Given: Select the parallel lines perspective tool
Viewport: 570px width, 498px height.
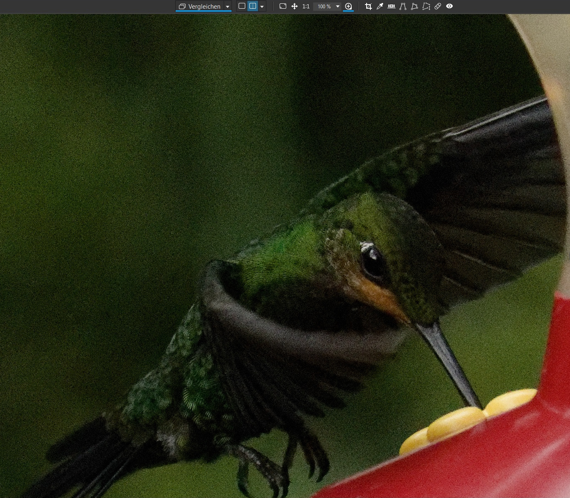Looking at the screenshot, I should pyautogui.click(x=403, y=6).
